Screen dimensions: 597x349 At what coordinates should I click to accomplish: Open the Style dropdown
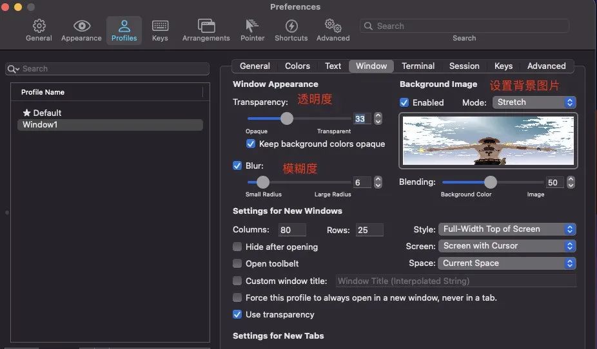point(507,229)
